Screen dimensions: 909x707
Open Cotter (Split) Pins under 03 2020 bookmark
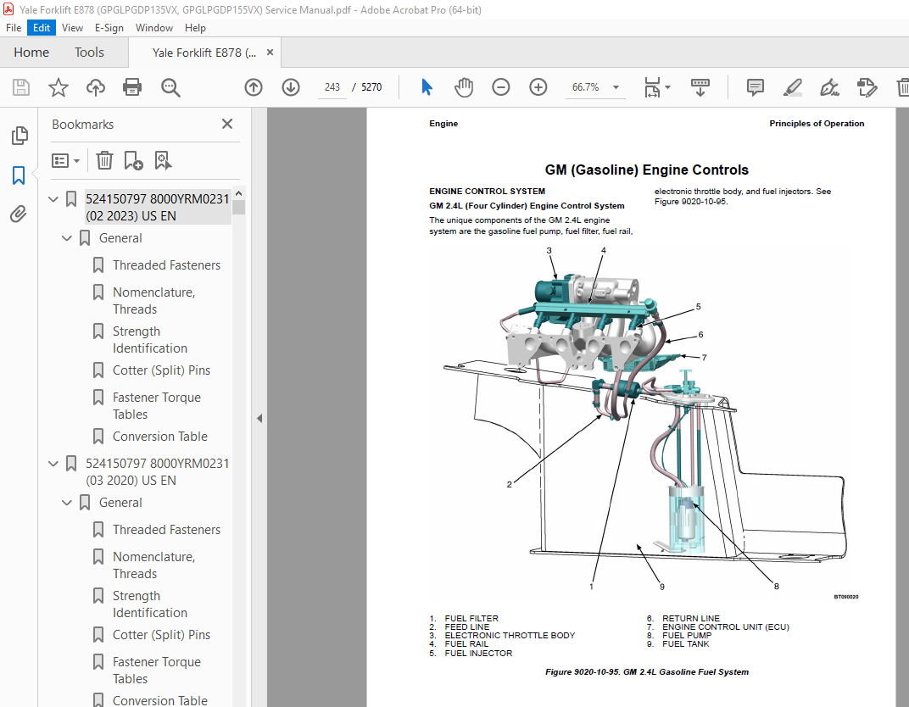coord(161,635)
